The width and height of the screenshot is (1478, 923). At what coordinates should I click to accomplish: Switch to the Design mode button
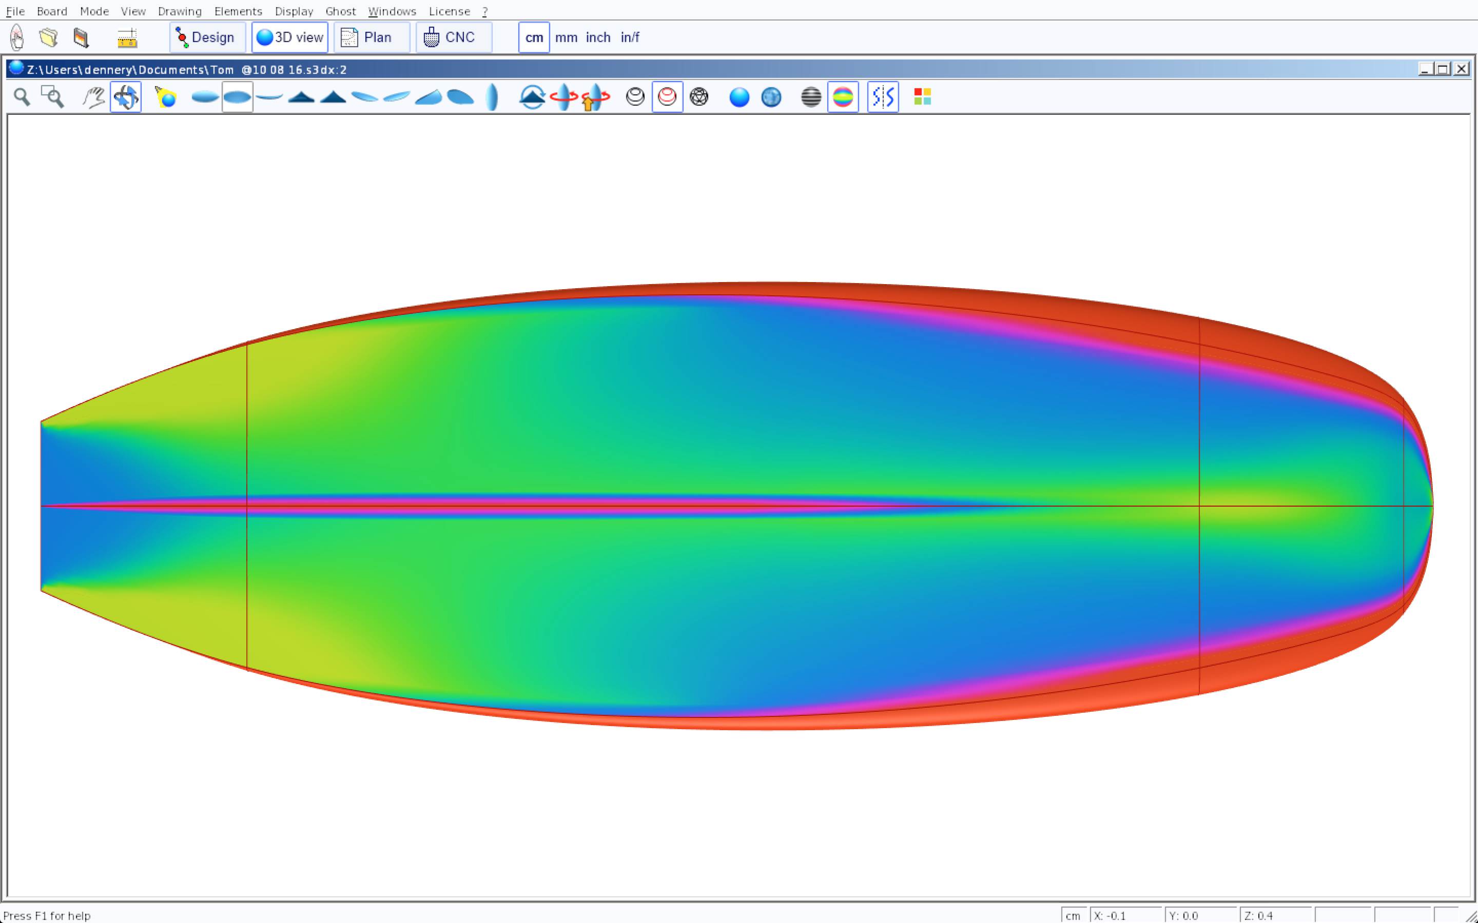tap(207, 38)
